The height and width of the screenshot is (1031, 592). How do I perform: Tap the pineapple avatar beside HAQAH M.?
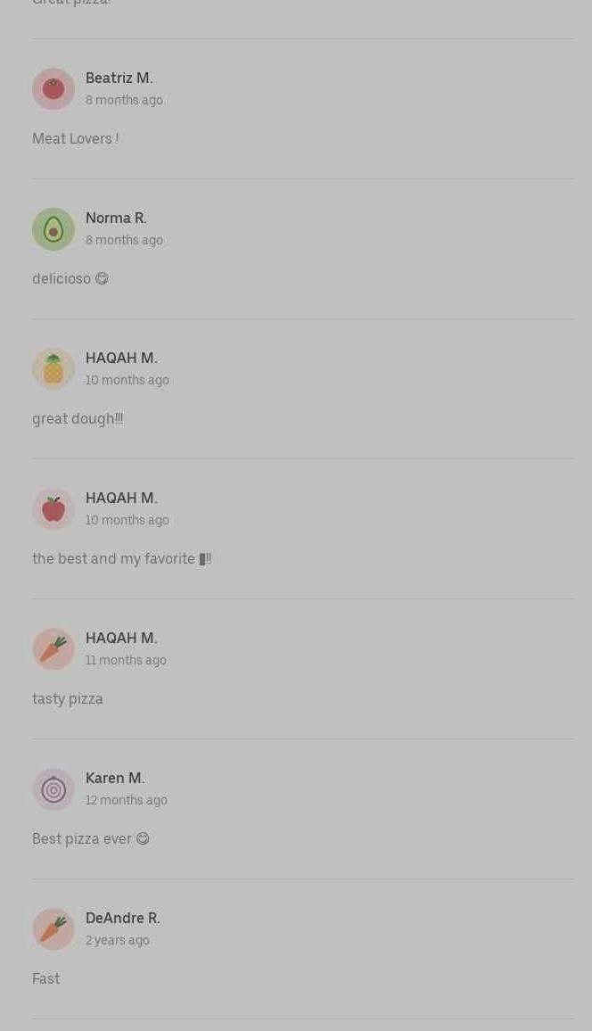pos(53,369)
